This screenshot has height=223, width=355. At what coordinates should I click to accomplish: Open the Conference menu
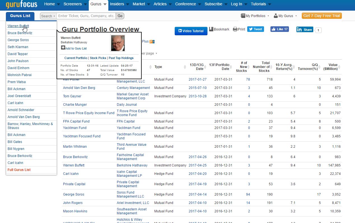[188, 4]
